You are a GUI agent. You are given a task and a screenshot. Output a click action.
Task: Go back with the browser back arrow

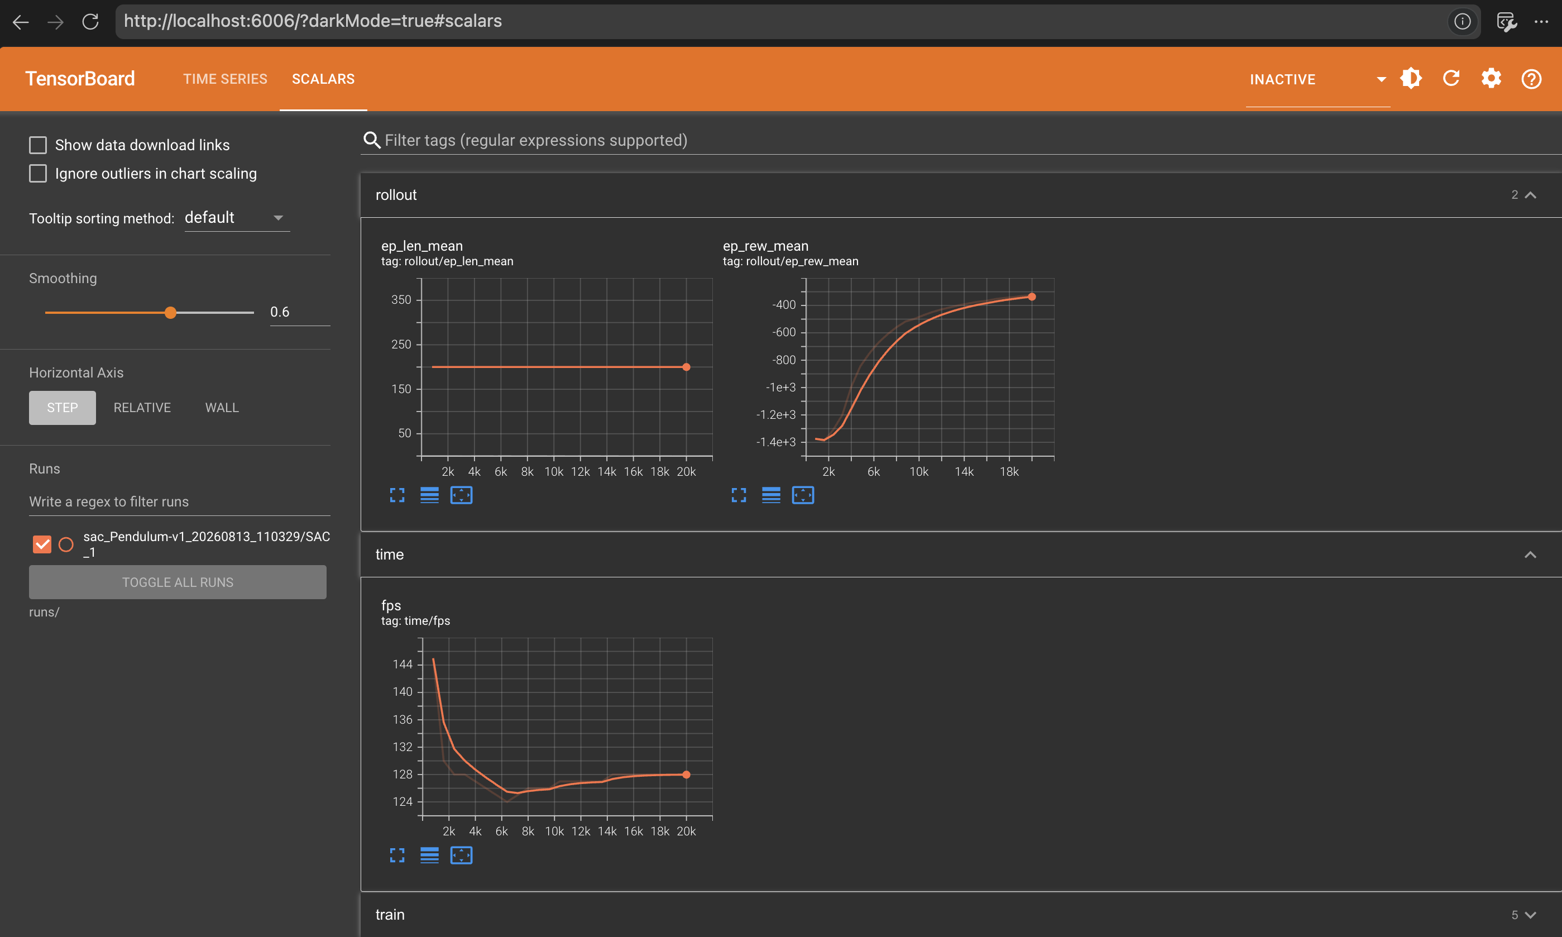21,22
